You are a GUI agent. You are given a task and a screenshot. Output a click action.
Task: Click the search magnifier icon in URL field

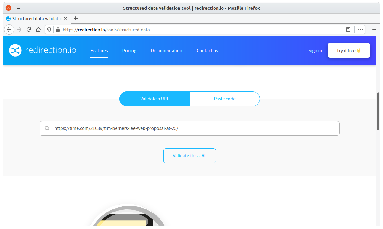coord(47,128)
